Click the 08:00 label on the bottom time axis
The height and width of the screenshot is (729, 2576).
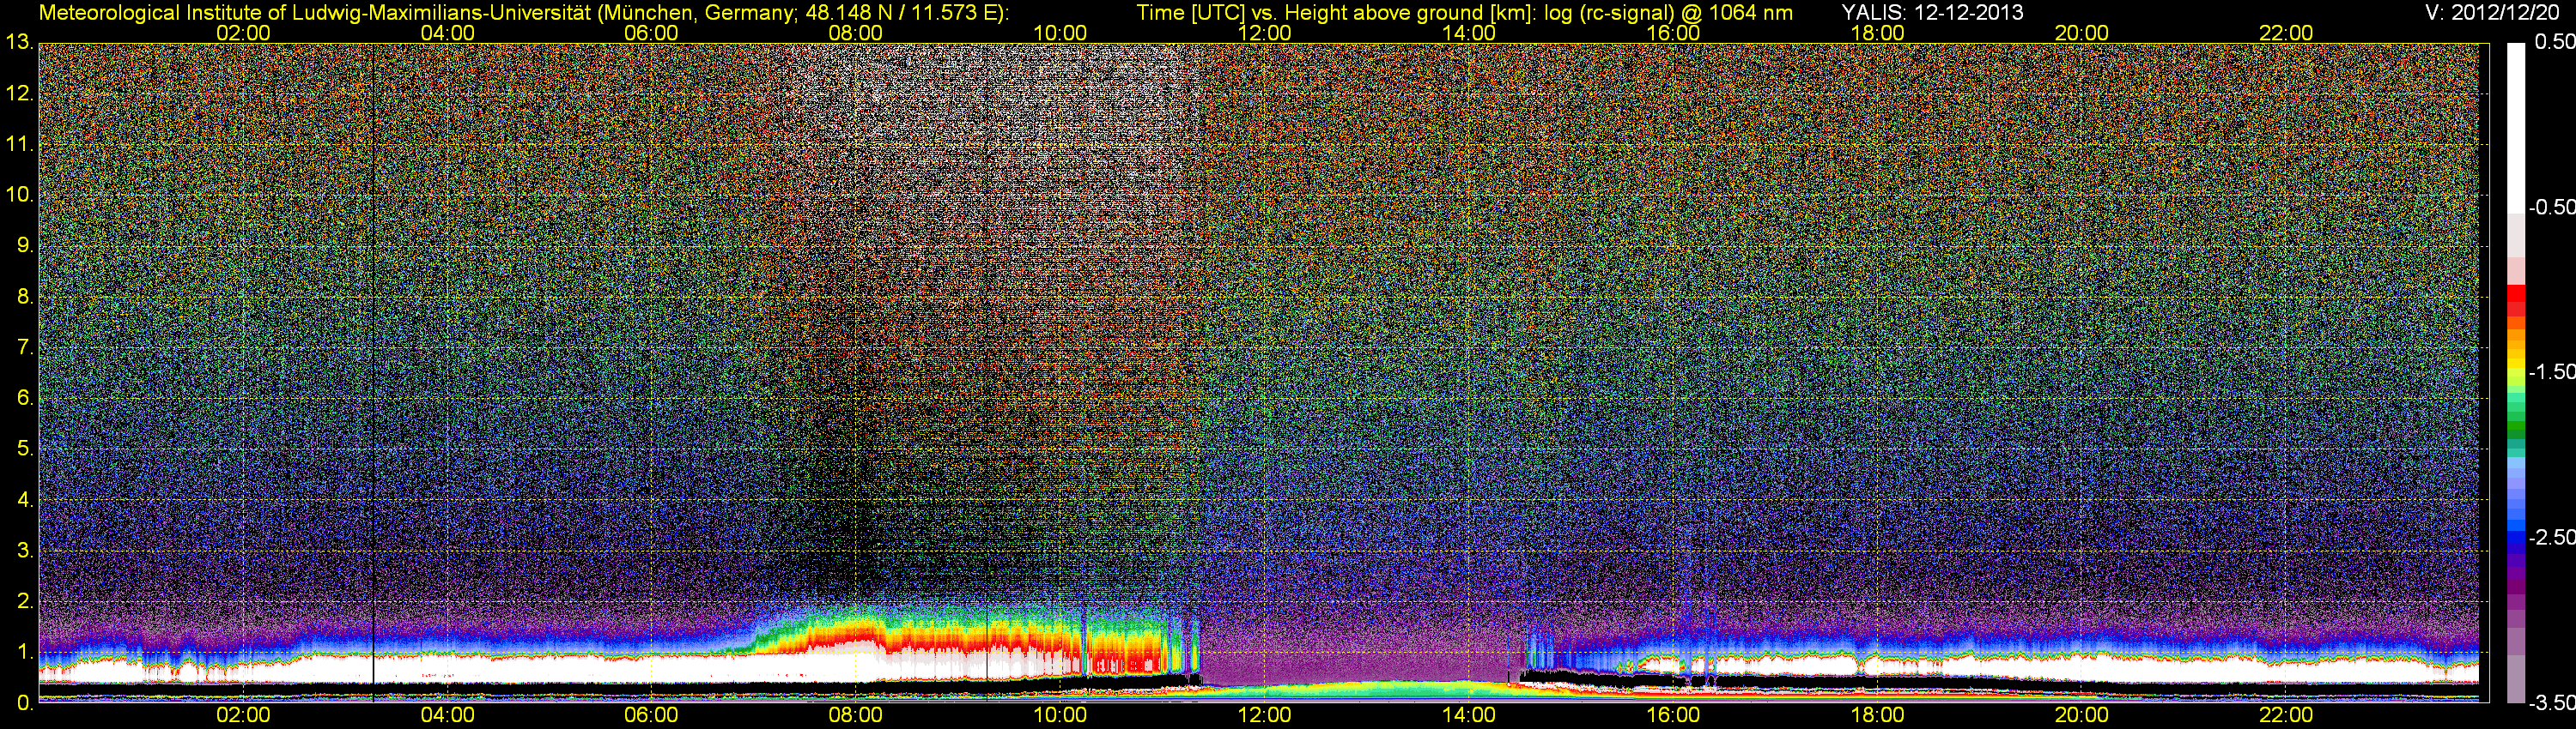856,715
